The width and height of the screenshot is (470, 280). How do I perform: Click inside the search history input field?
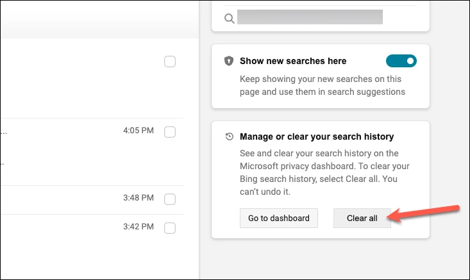pos(310,17)
